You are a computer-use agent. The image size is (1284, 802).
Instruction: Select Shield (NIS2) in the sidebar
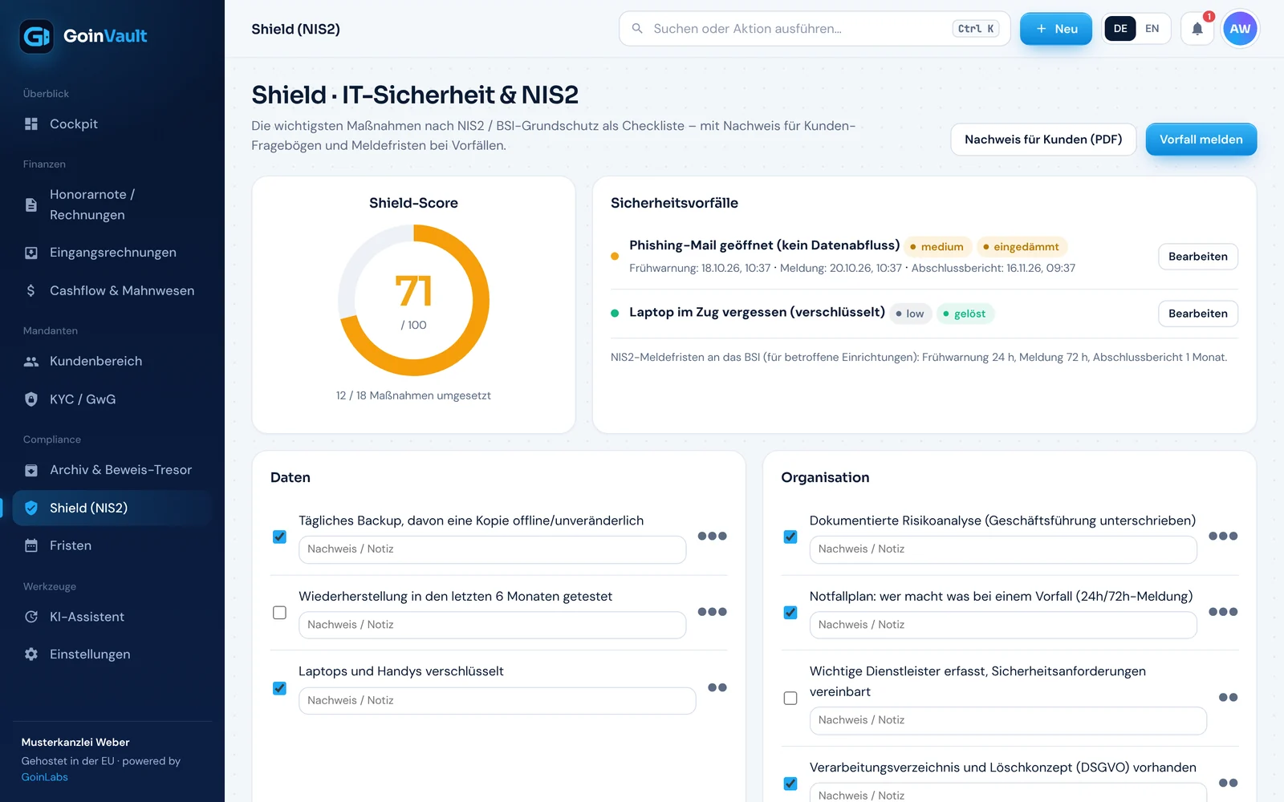click(x=112, y=508)
